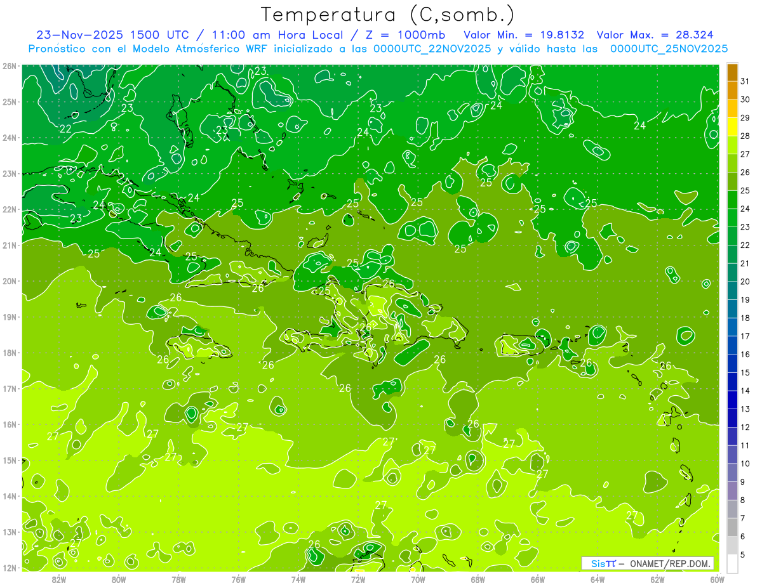Click the yellow legend swatch between 28 and 29
This screenshot has width=762, height=588.
click(x=732, y=127)
